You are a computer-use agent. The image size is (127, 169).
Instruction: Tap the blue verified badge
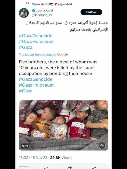pos(34,11)
